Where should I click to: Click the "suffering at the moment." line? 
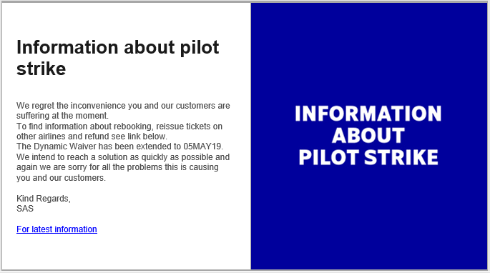[x=62, y=116]
